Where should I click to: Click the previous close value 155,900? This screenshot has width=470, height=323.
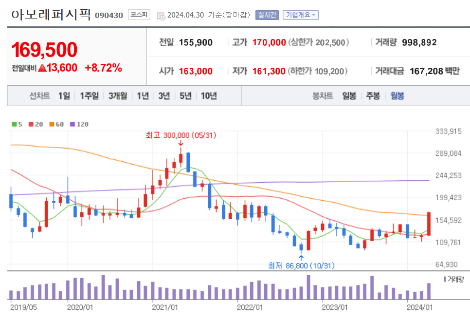pos(196,42)
